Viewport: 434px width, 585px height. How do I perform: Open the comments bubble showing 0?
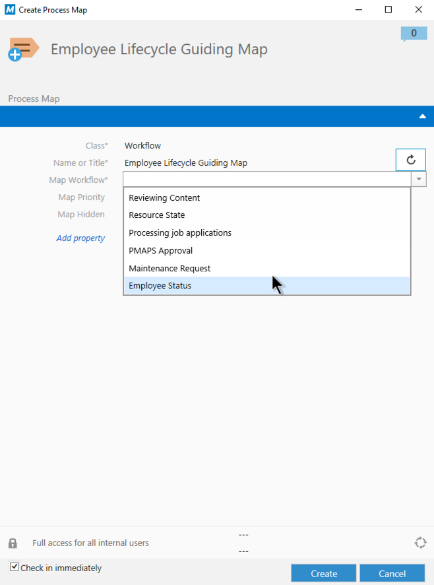414,34
